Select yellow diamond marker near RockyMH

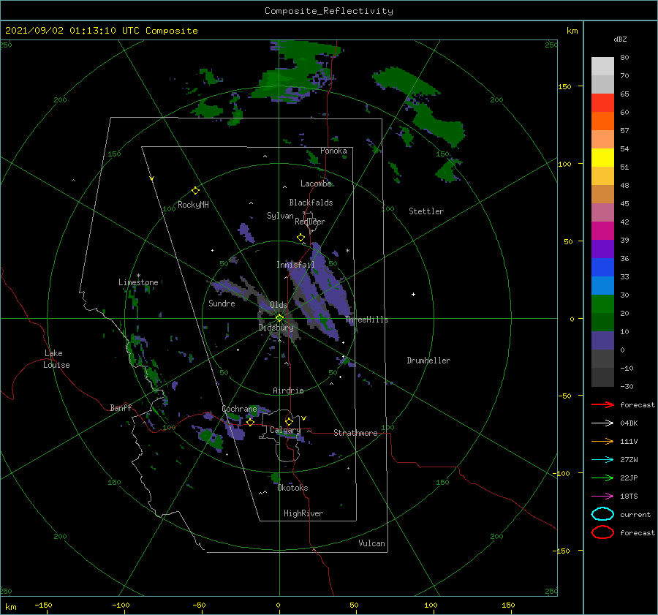195,191
